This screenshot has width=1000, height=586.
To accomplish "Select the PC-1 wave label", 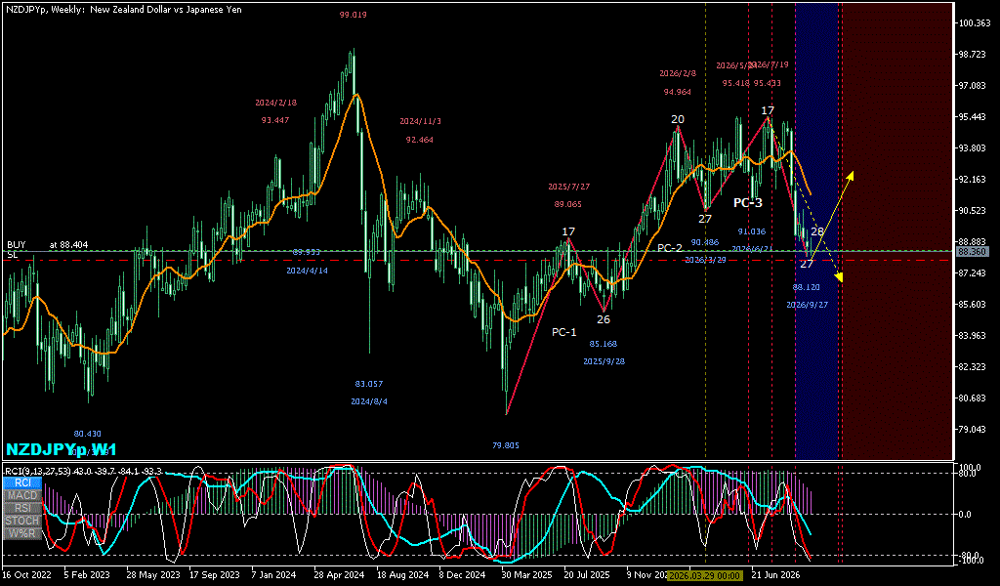I will pyautogui.click(x=563, y=332).
